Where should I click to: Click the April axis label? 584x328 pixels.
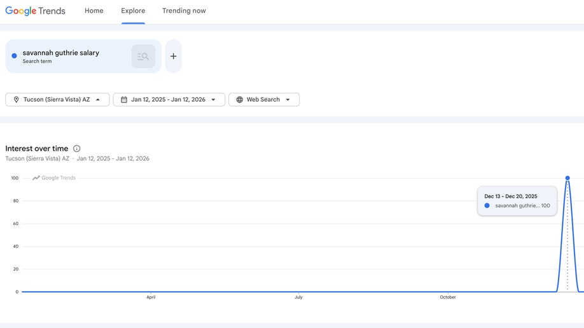(x=151, y=297)
